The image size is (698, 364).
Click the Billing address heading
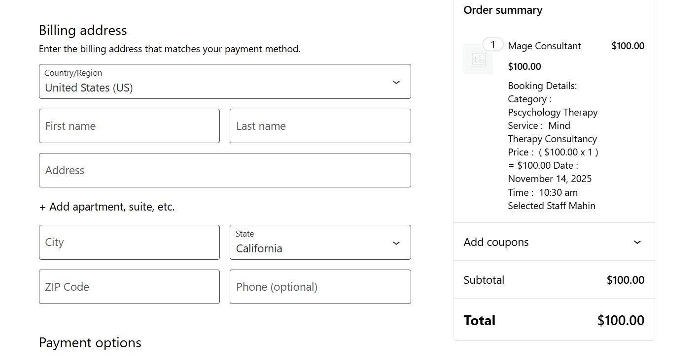(x=83, y=30)
